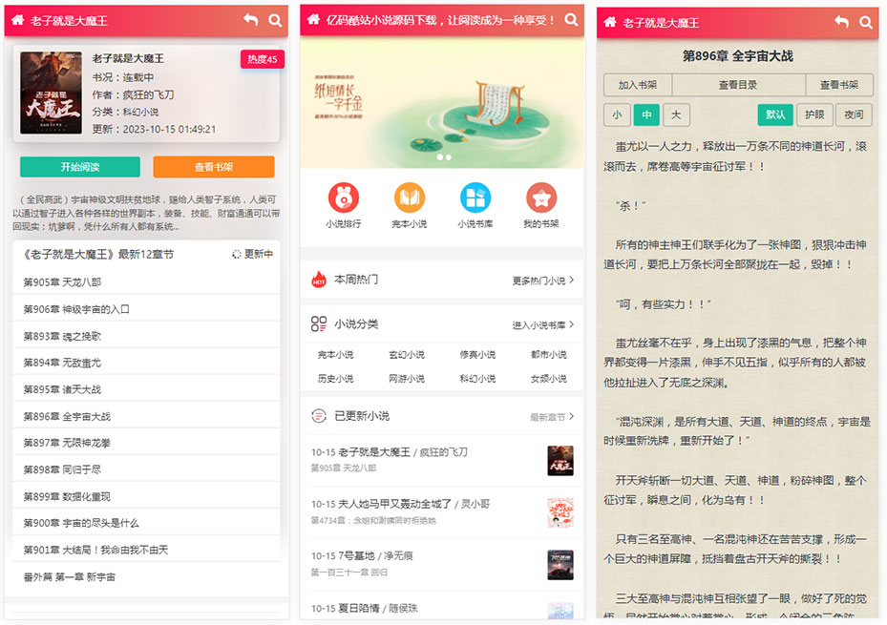Viewport: 887px width, 625px height.
Task: Click 查看书架 in the reader toolbar
Action: (839, 85)
